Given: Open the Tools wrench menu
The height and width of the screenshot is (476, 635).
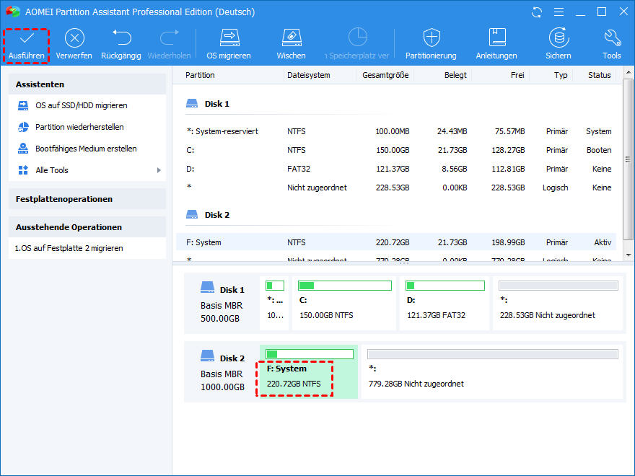Looking at the screenshot, I should tap(612, 38).
